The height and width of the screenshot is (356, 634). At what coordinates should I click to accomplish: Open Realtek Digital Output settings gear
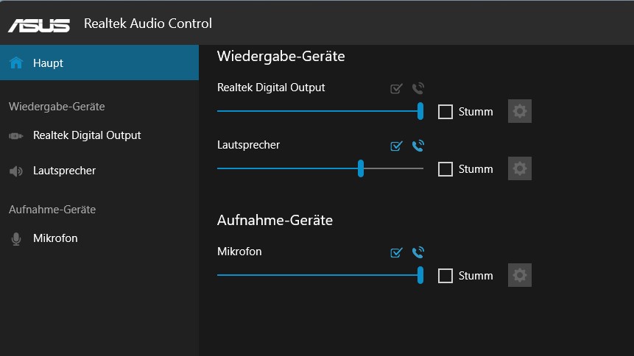pos(520,112)
